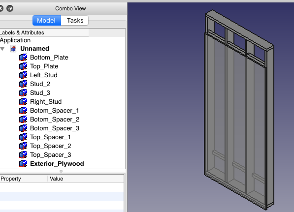Switch to the Model tab
The width and height of the screenshot is (294, 212).
coord(46,21)
